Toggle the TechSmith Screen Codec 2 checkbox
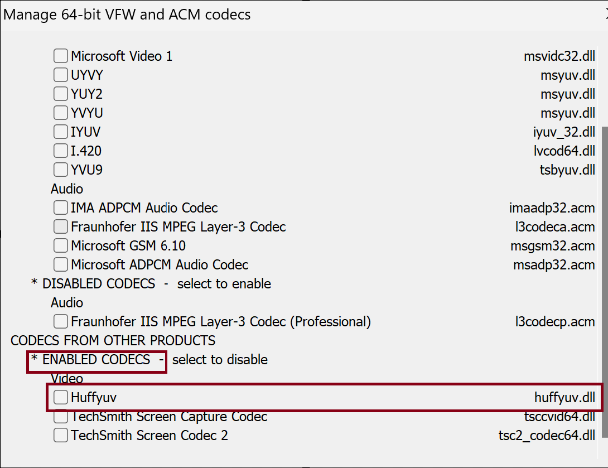 click(x=61, y=435)
